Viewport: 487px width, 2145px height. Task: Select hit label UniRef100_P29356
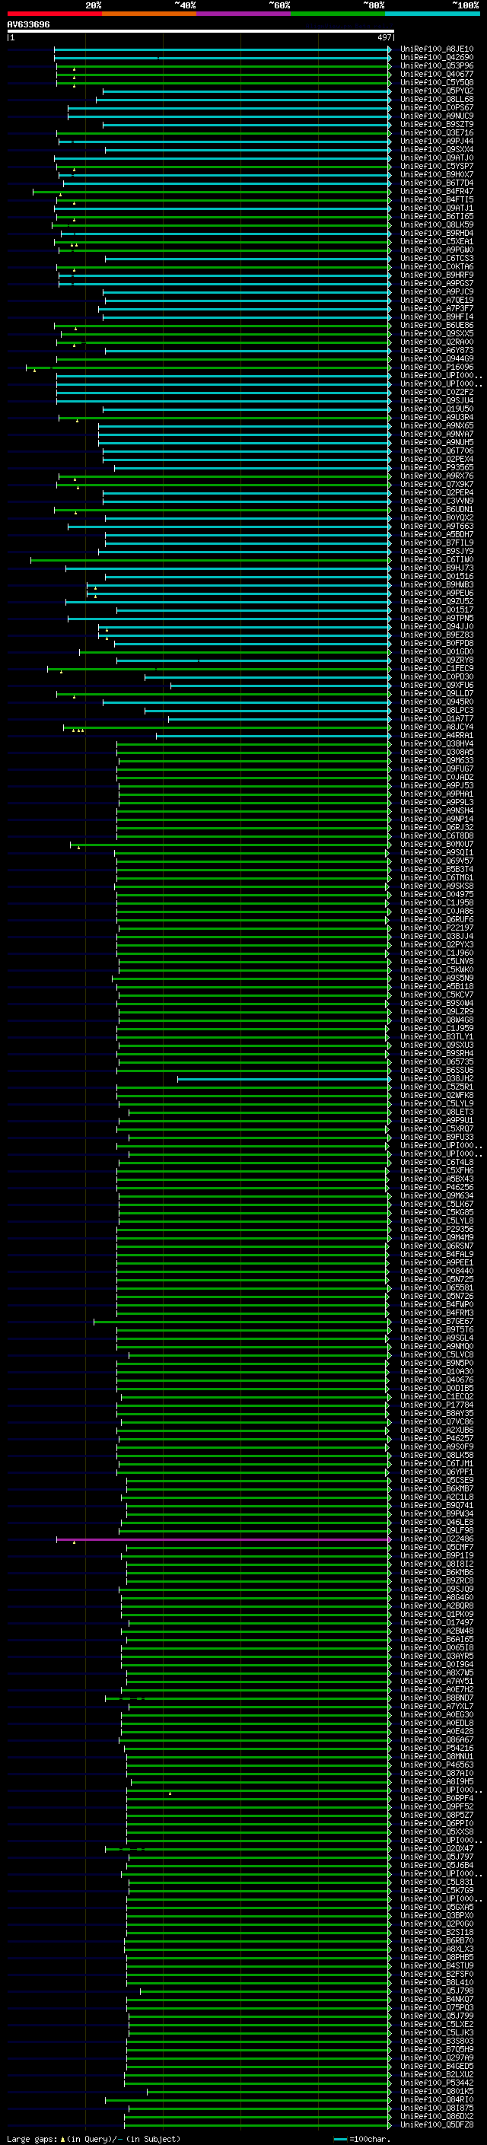(437, 1229)
